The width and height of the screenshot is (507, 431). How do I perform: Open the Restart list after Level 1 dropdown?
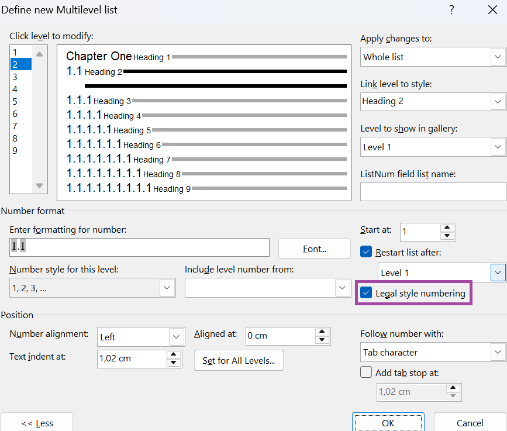[x=498, y=273]
